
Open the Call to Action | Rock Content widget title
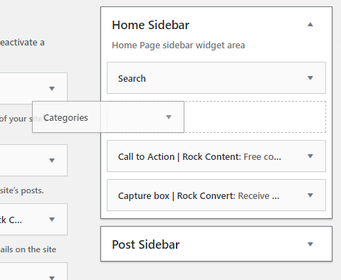[199, 156]
